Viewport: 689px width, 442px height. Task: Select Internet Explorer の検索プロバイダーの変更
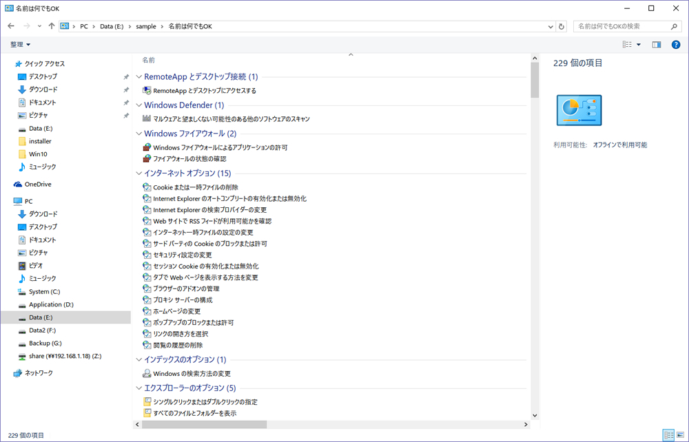209,210
